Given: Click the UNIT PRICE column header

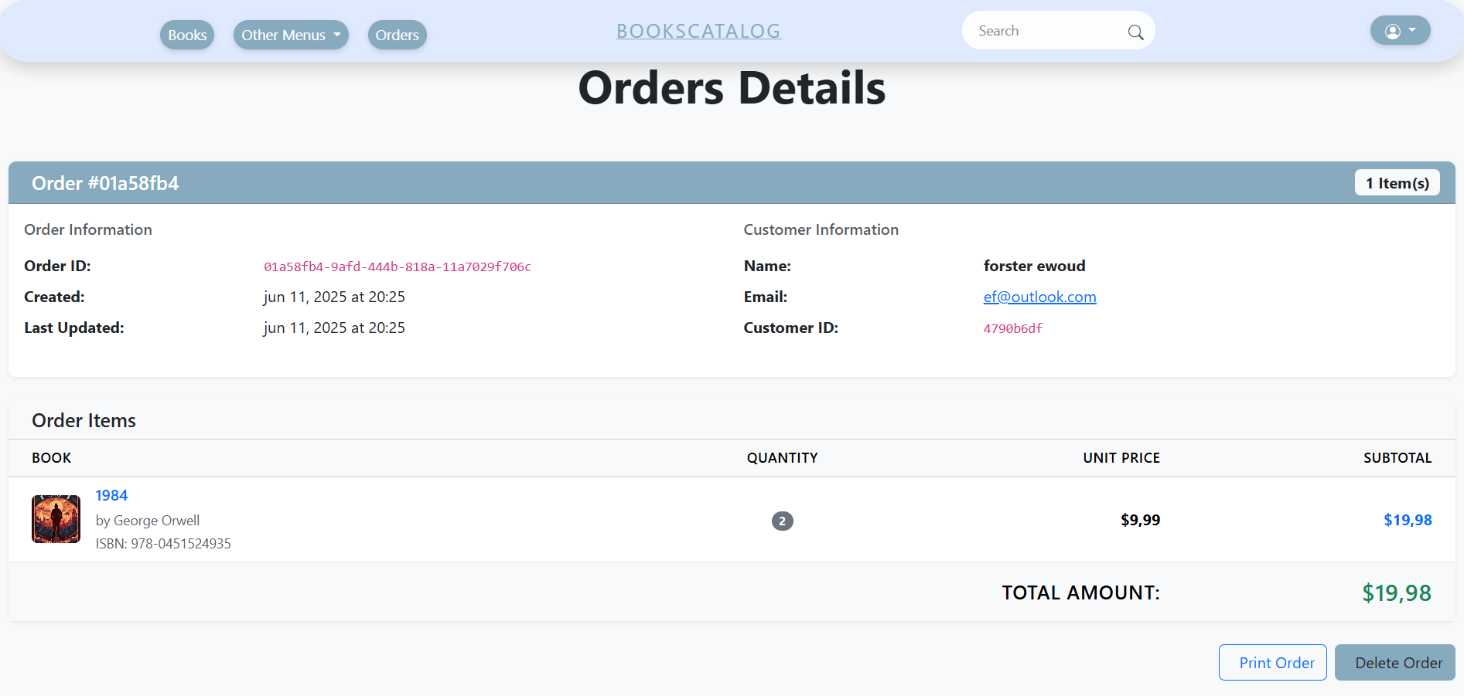Looking at the screenshot, I should click(1121, 458).
